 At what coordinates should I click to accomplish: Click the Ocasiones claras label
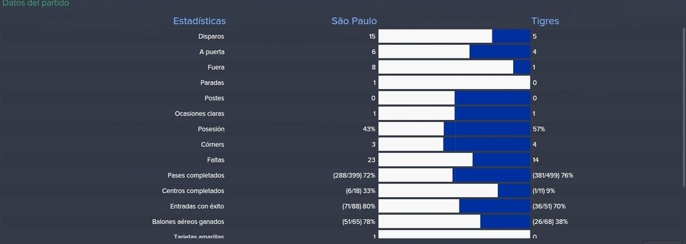[x=200, y=114]
